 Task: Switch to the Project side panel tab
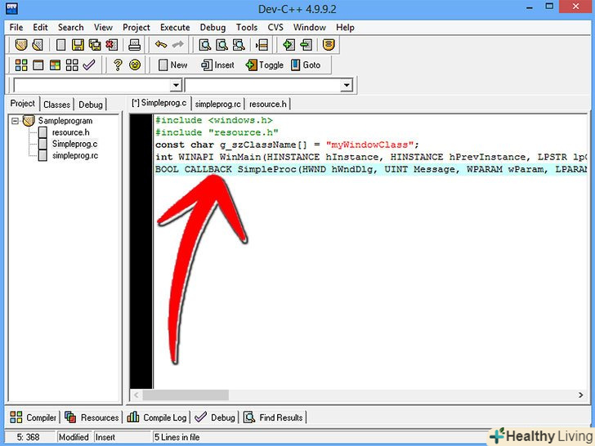pyautogui.click(x=23, y=103)
